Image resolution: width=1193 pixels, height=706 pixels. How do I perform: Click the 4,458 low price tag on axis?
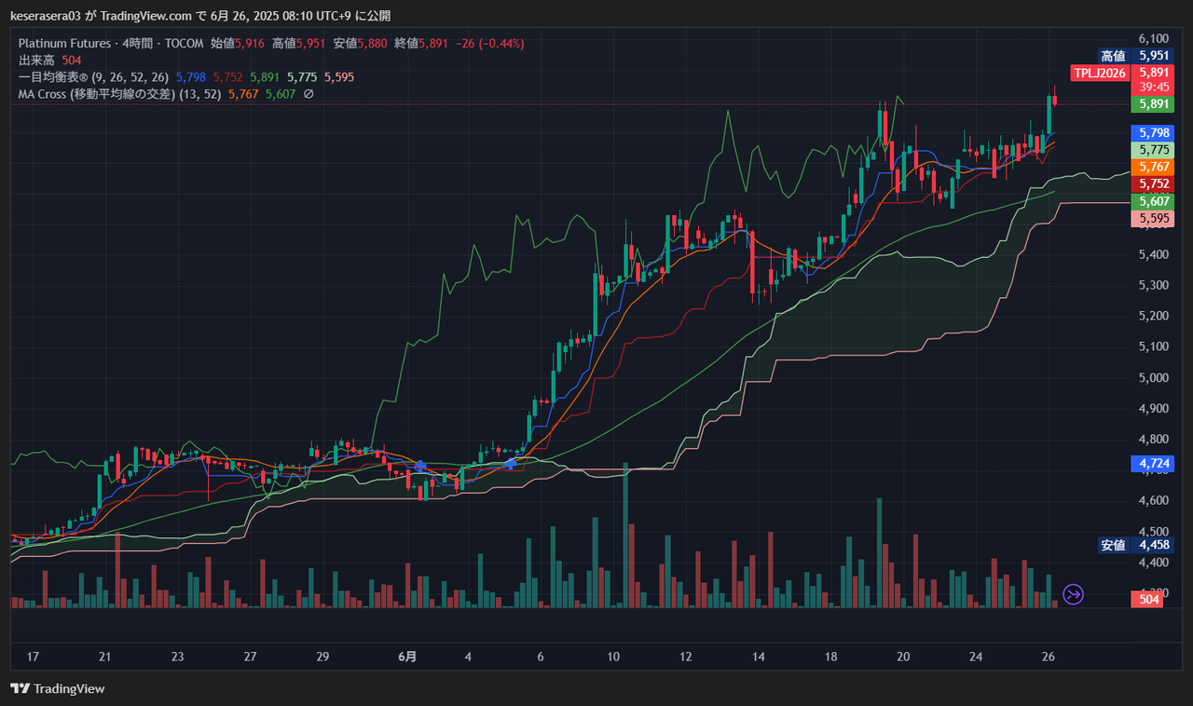pyautogui.click(x=1151, y=545)
